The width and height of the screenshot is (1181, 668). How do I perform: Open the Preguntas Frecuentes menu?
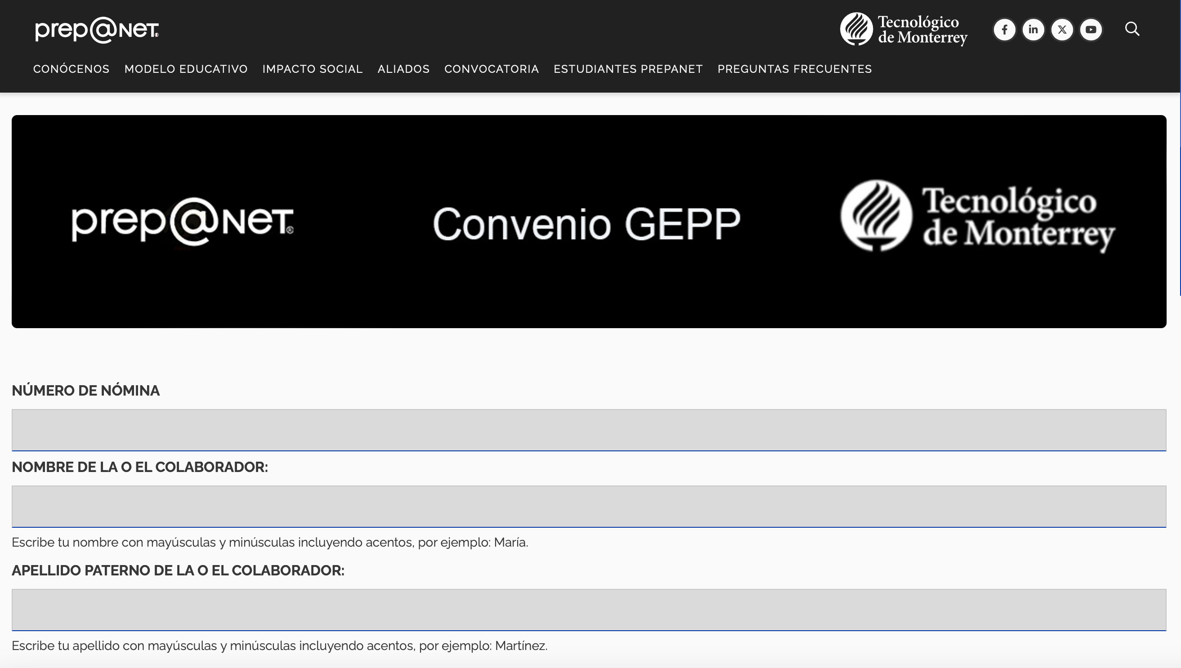pos(795,69)
